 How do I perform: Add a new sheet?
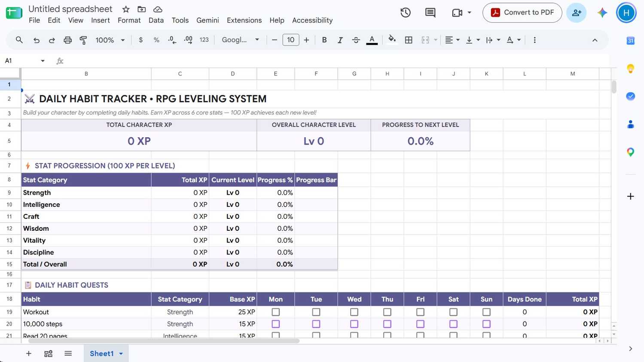coord(29,353)
